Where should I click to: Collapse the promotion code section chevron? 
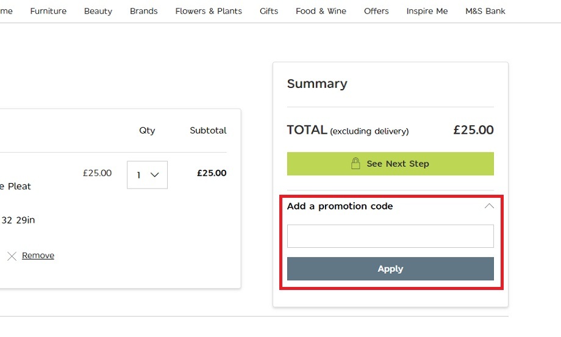coord(489,206)
